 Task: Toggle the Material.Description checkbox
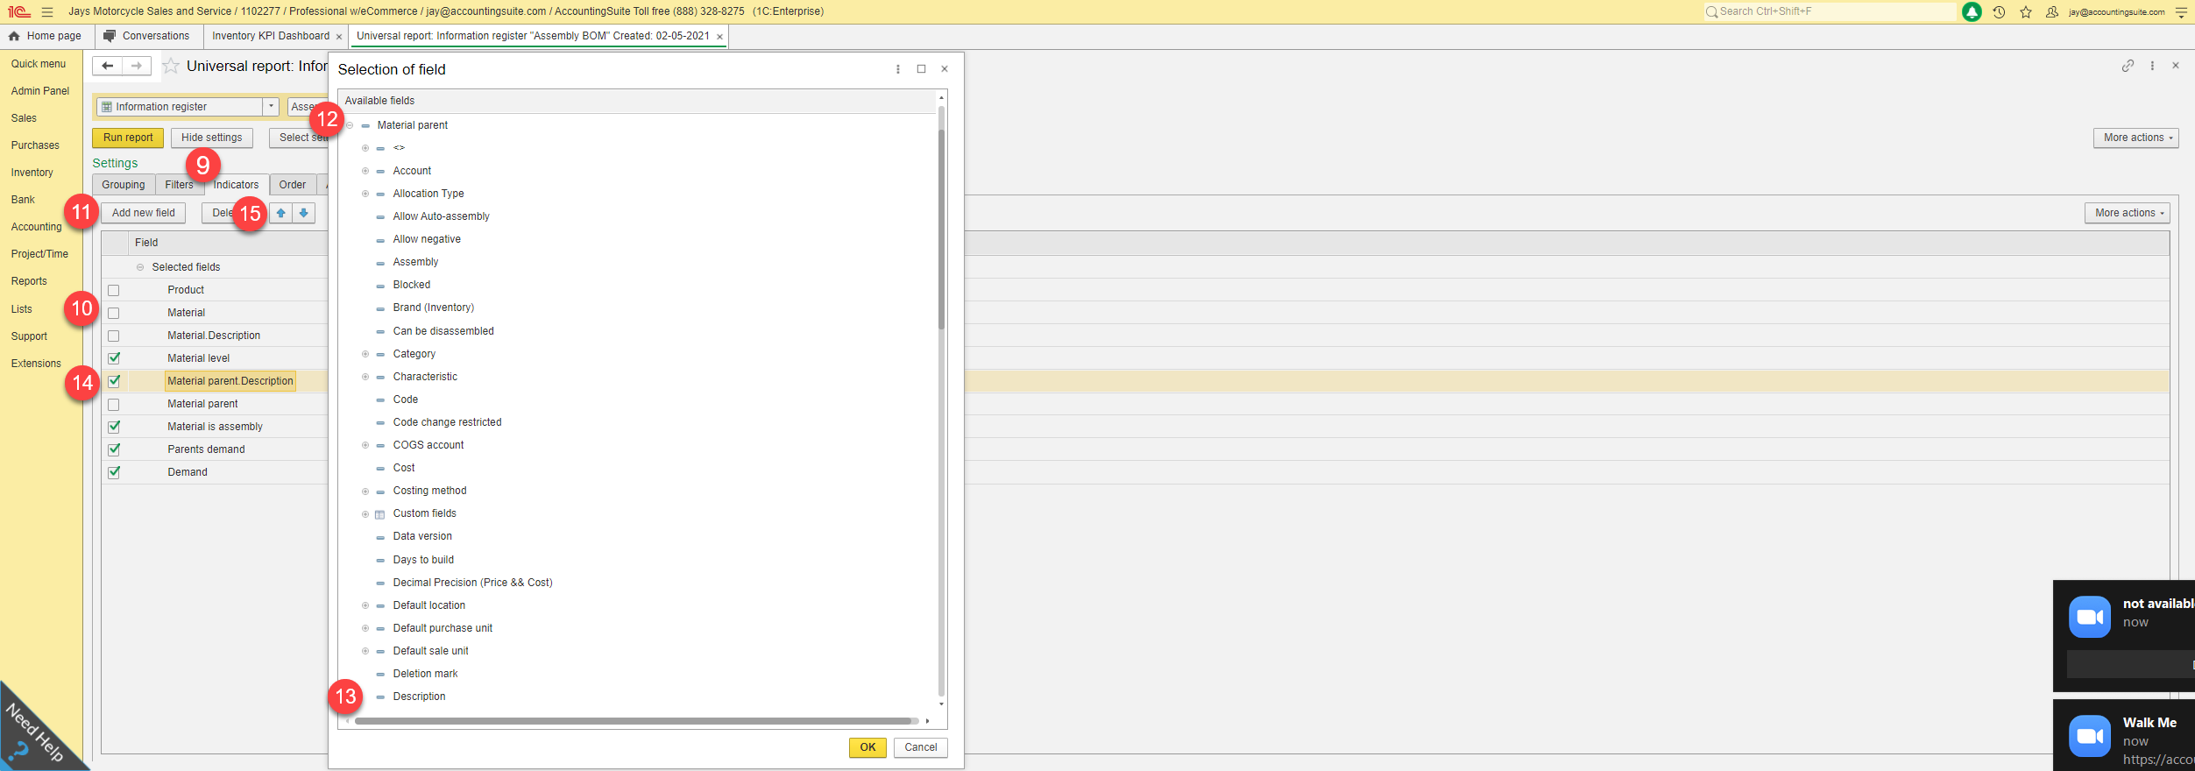[x=114, y=336]
